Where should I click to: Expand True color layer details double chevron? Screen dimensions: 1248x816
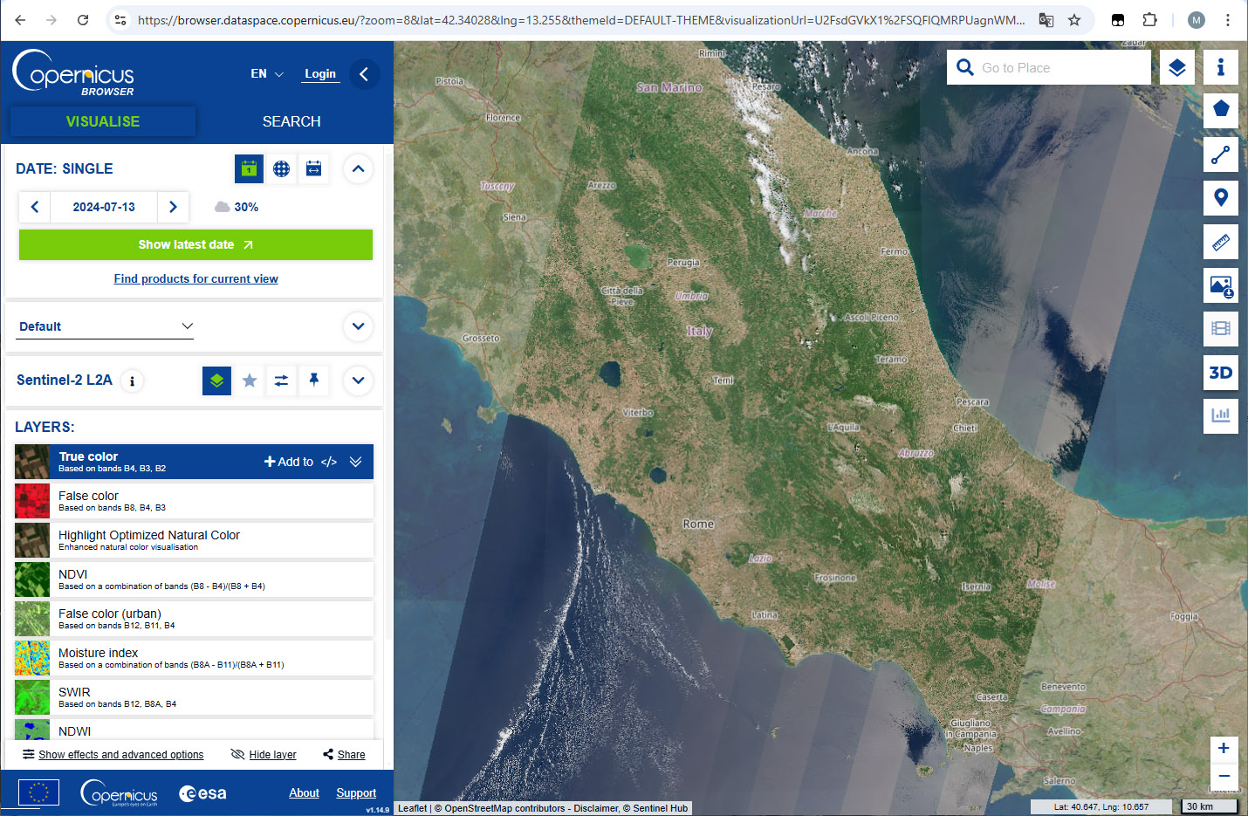tap(355, 462)
